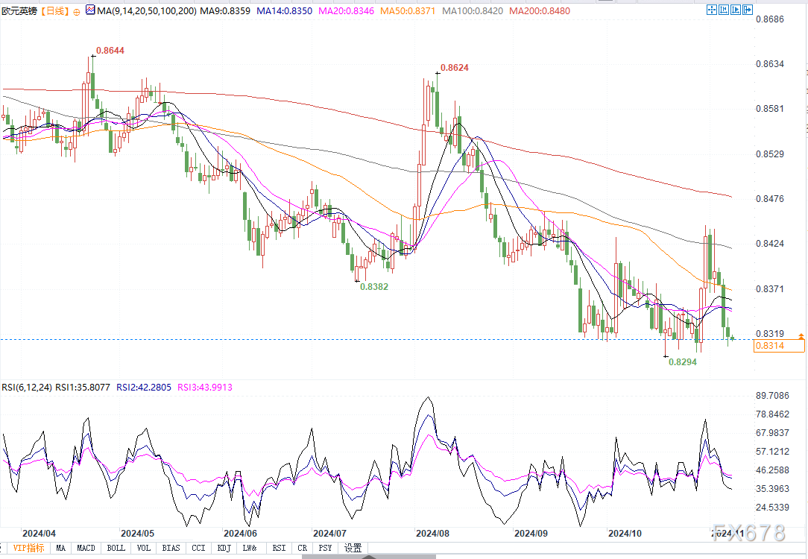Switch to the BOLL indicator tab

pyautogui.click(x=116, y=548)
